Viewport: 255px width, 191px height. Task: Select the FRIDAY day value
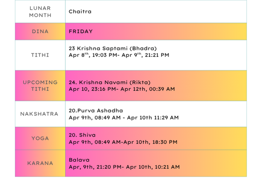tap(81, 32)
